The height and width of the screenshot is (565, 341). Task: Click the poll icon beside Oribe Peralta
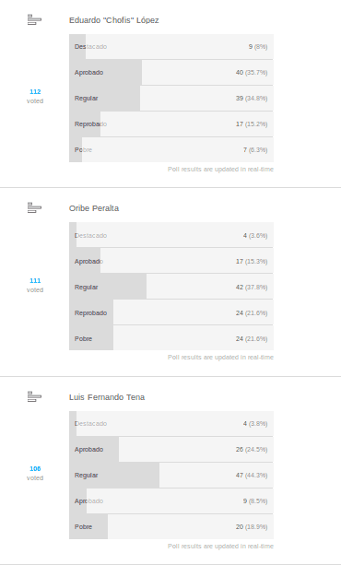click(35, 208)
